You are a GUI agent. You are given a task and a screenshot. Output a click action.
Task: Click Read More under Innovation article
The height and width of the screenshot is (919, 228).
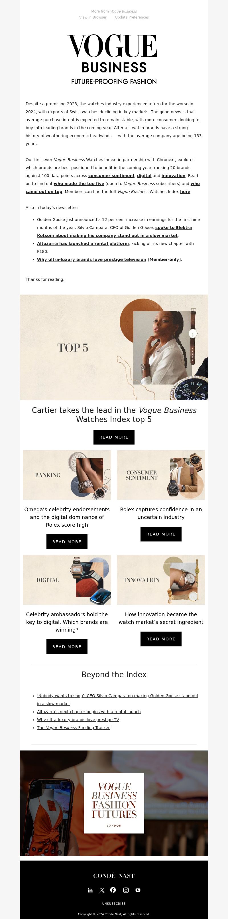161,639
